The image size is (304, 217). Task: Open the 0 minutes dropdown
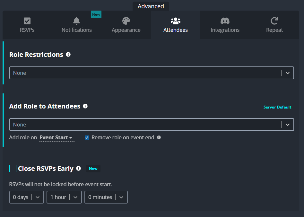pyautogui.click(x=106, y=197)
